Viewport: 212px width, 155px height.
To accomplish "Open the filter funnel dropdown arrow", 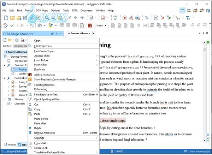I will (x=193, y=18).
